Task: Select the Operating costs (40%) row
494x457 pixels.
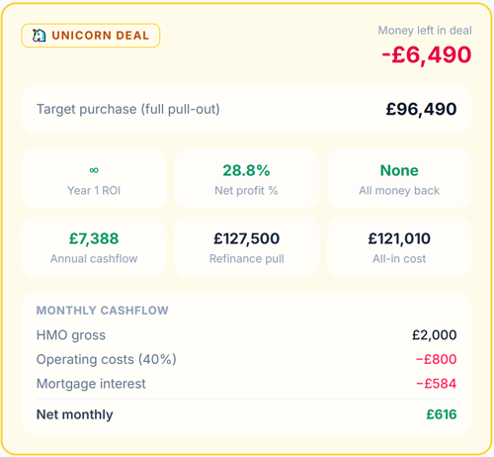Action: tap(247, 359)
